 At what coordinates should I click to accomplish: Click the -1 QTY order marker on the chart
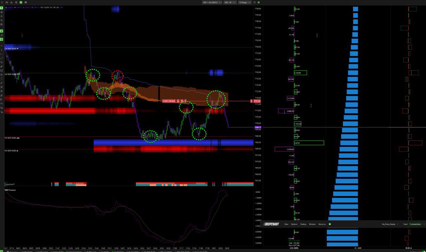pyautogui.click(x=169, y=101)
